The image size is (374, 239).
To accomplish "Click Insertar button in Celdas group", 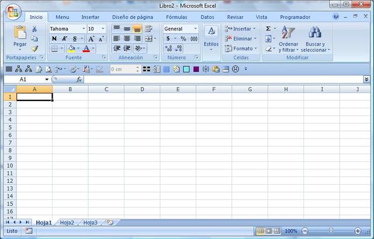I will 240,29.
